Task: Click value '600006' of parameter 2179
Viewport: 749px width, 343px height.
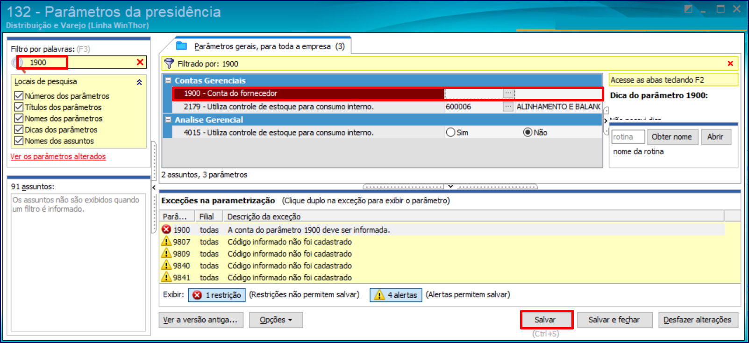Action: pyautogui.click(x=458, y=107)
